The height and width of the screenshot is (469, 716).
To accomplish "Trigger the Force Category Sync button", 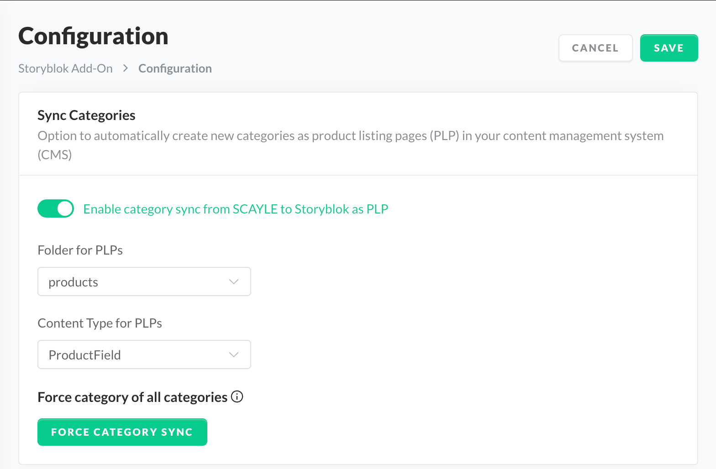I will pyautogui.click(x=122, y=432).
